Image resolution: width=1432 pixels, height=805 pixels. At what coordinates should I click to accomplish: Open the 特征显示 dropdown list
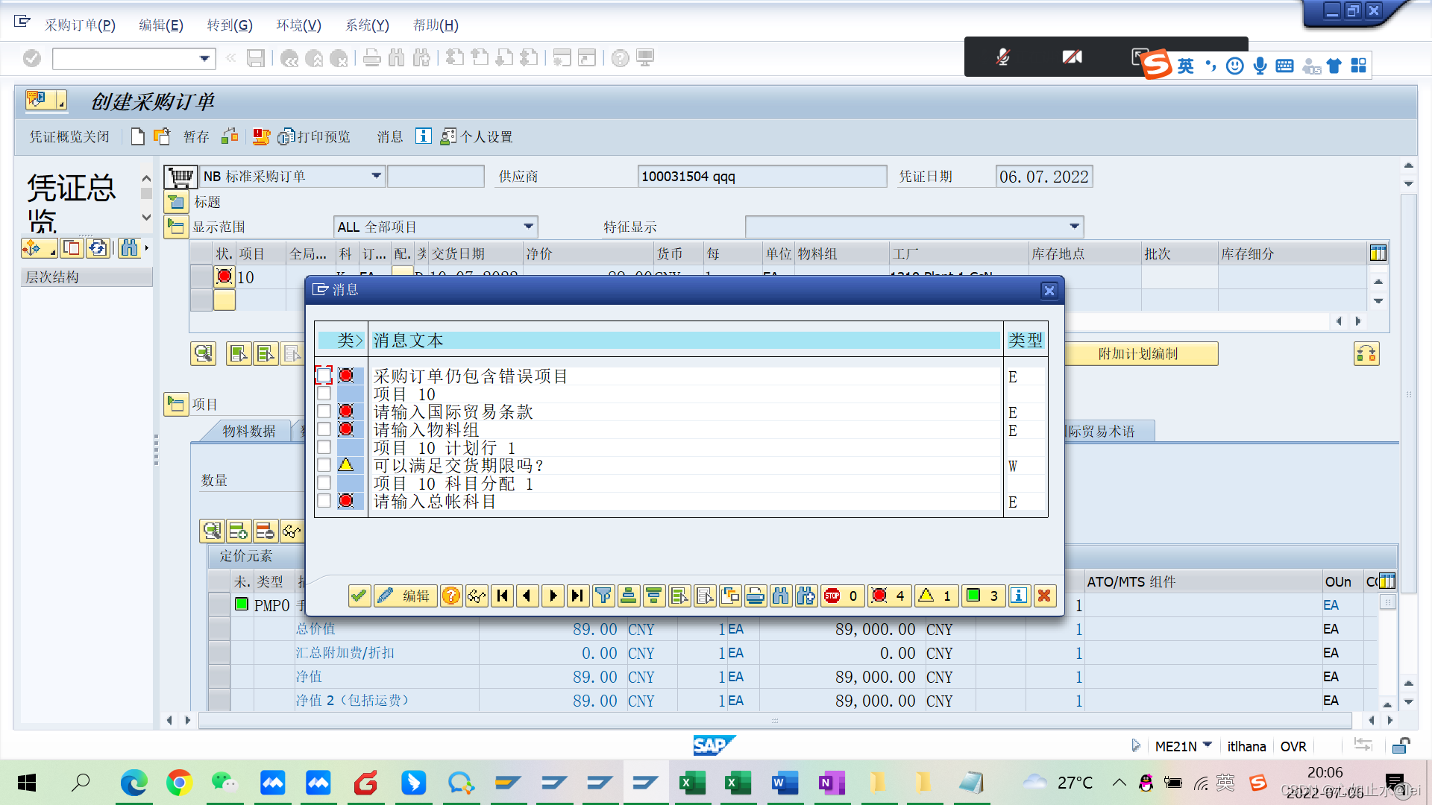(x=1074, y=227)
